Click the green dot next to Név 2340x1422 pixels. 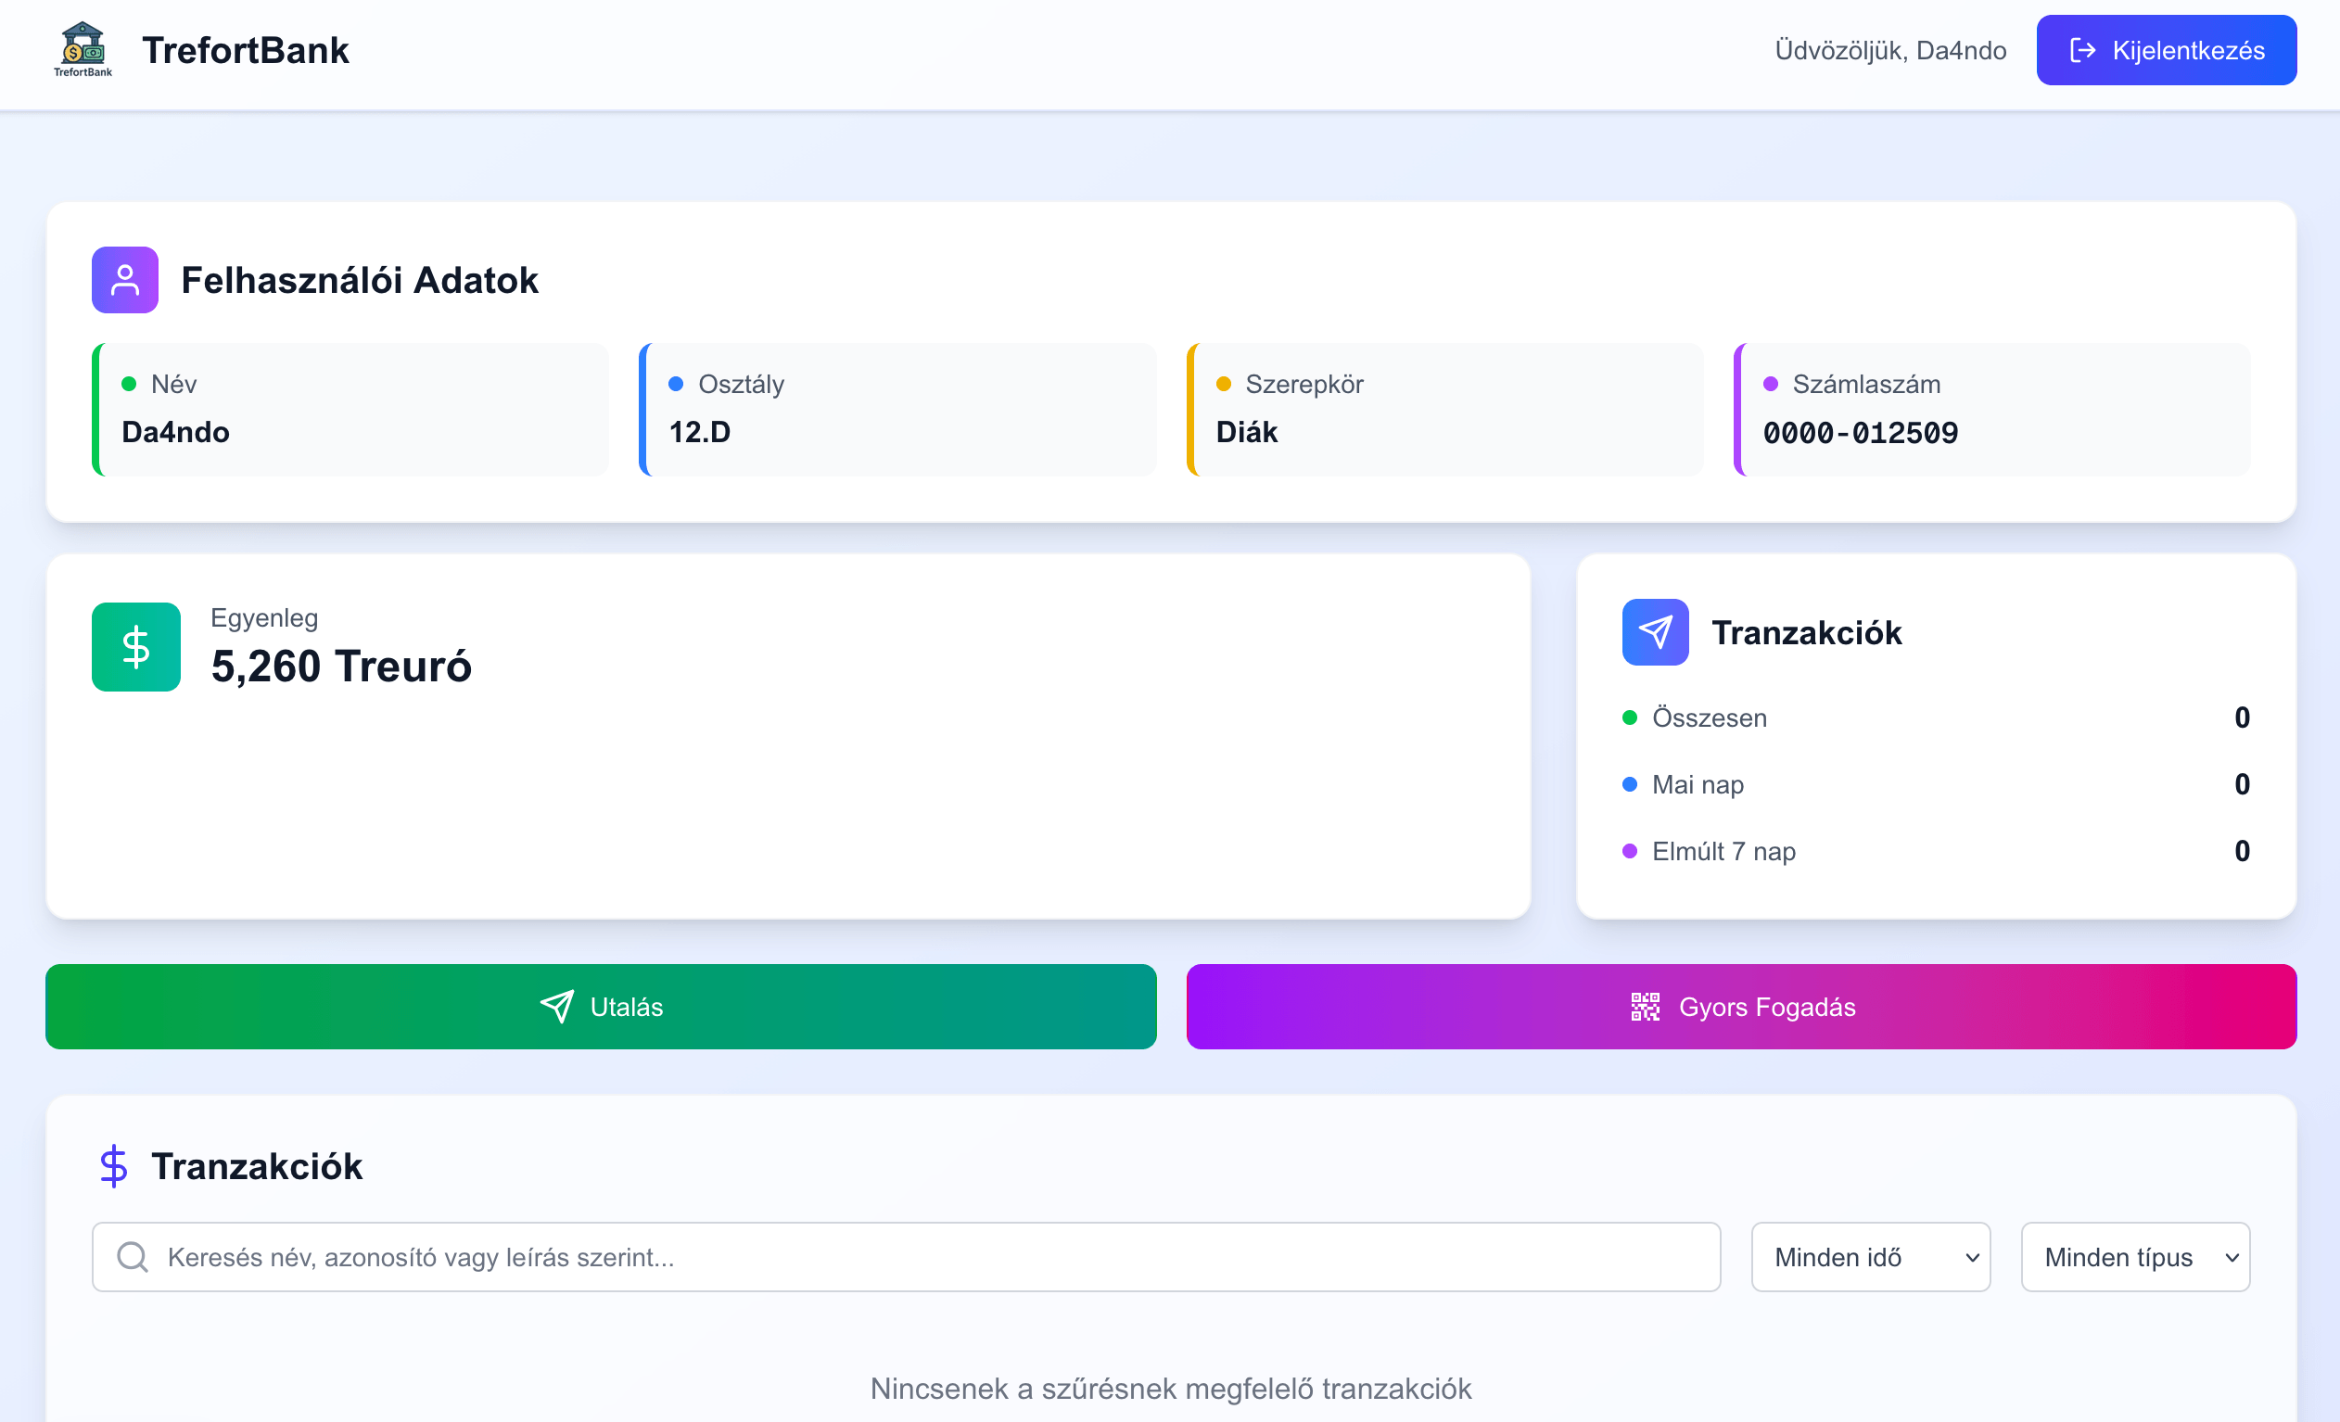coord(129,384)
